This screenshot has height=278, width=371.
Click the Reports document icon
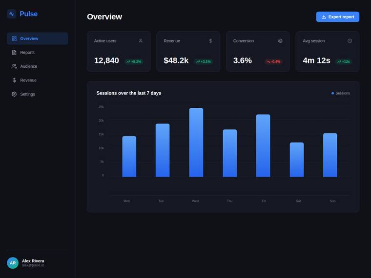(14, 53)
